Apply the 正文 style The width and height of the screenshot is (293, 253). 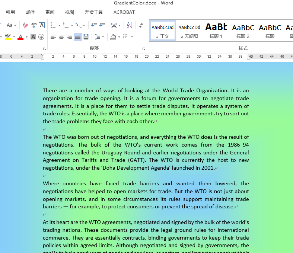pyautogui.click(x=163, y=31)
